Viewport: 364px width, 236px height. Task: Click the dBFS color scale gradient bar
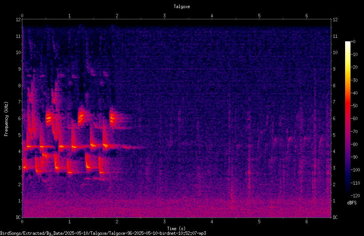347,118
